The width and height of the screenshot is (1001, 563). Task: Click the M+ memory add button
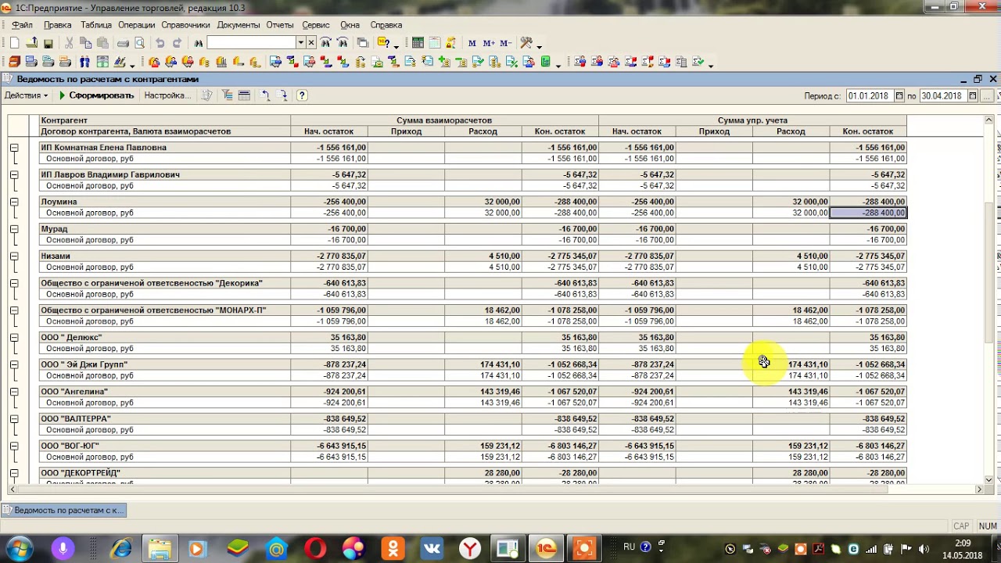(x=489, y=43)
